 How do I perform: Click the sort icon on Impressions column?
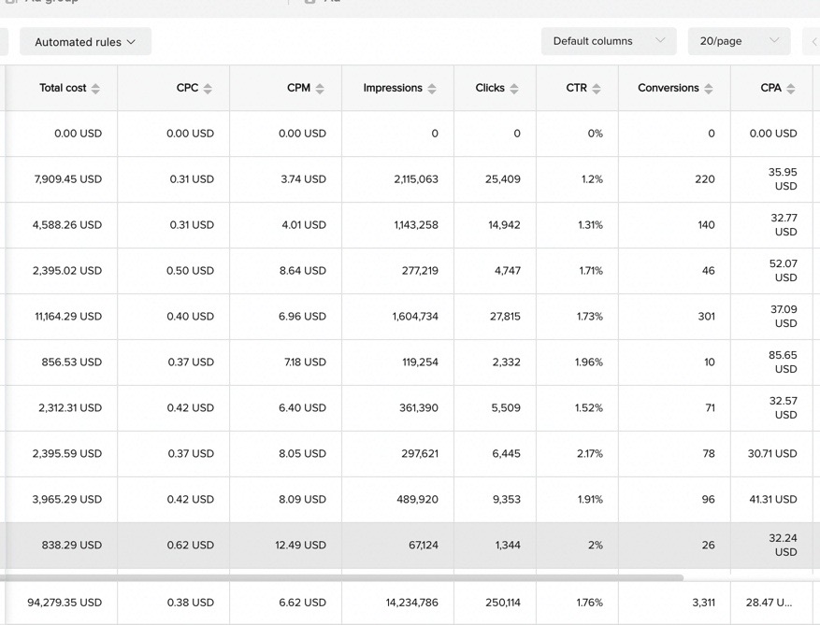(x=432, y=87)
